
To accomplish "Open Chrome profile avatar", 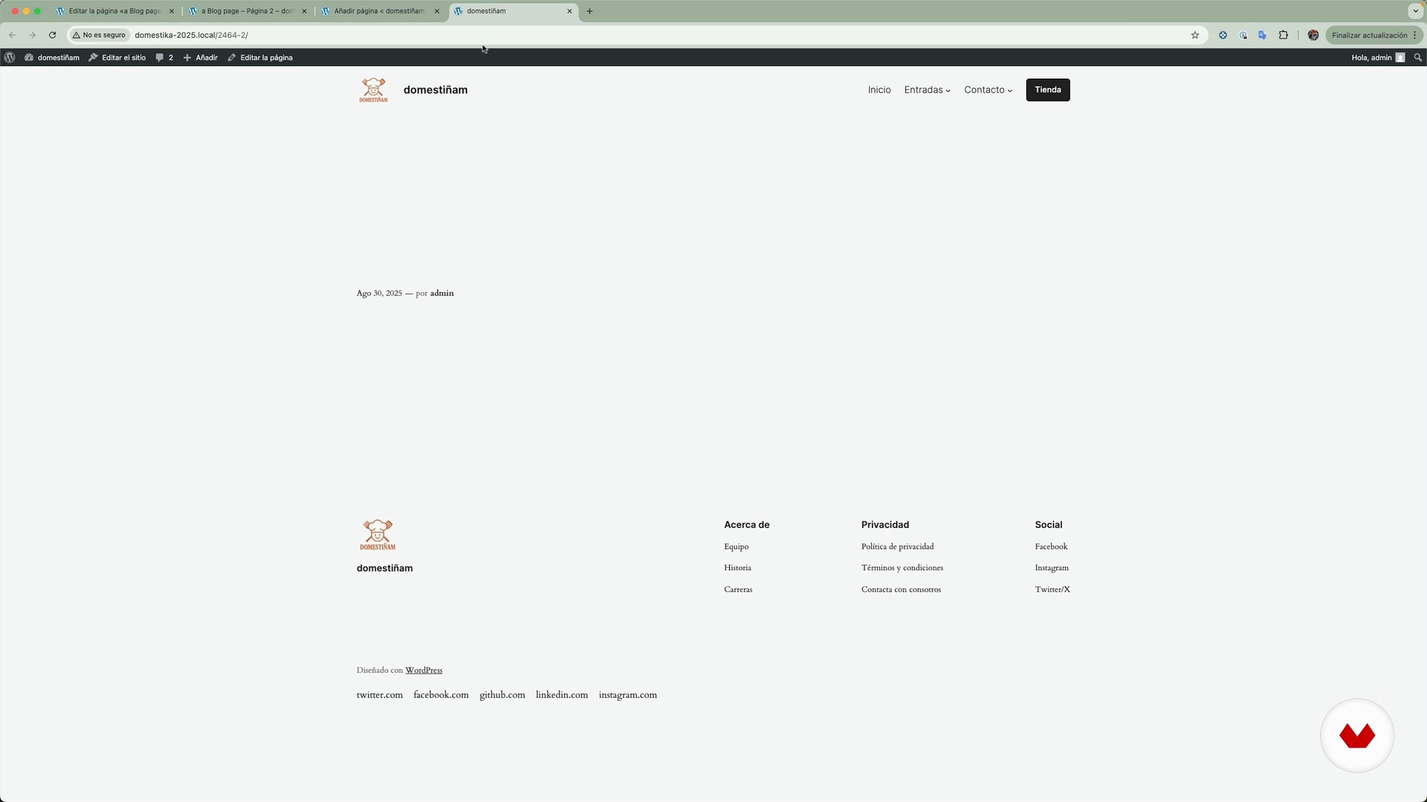I will coord(1313,35).
